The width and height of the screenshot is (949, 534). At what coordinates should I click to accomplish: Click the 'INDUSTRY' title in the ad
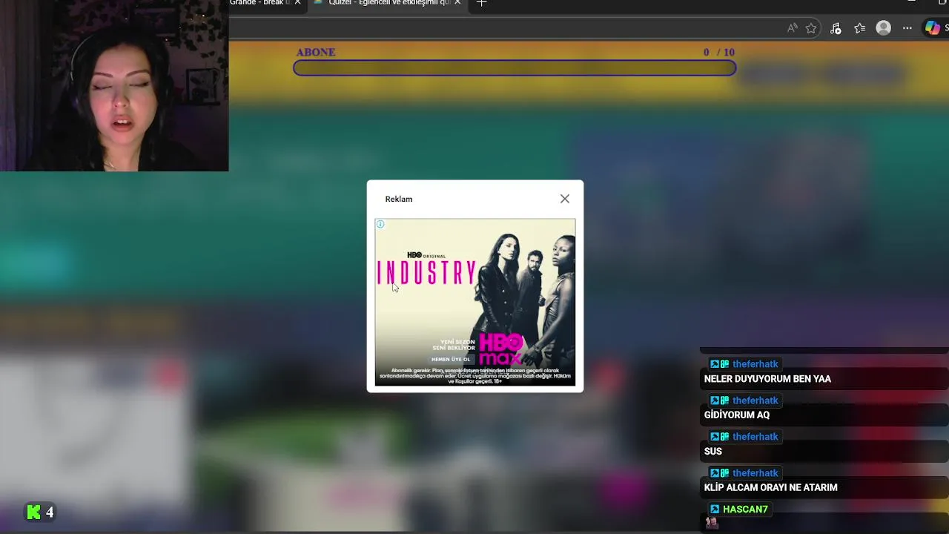tap(426, 273)
